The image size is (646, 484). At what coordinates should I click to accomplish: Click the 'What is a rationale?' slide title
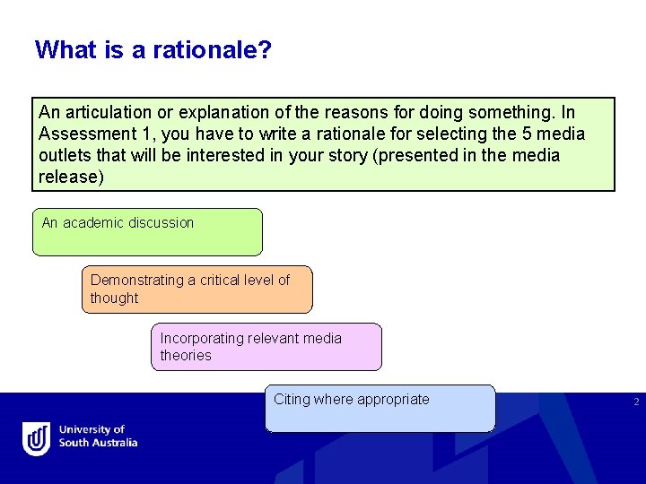(153, 49)
